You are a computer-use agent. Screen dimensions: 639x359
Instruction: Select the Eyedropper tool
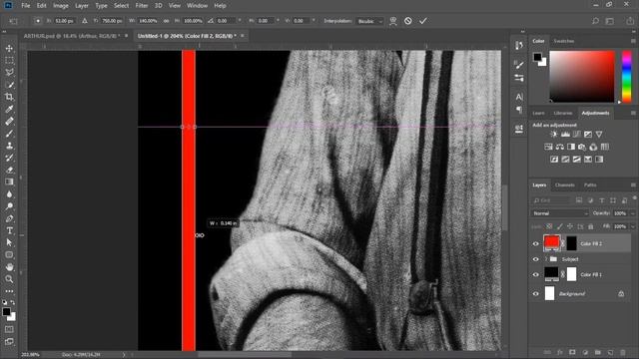tap(9, 109)
